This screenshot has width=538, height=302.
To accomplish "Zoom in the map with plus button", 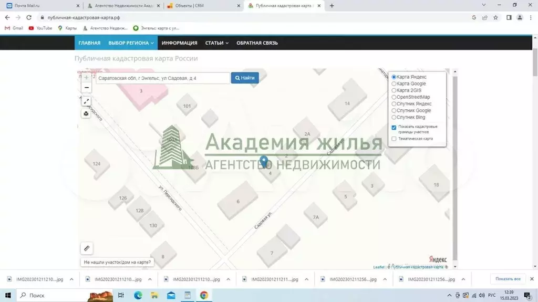I will [87, 78].
